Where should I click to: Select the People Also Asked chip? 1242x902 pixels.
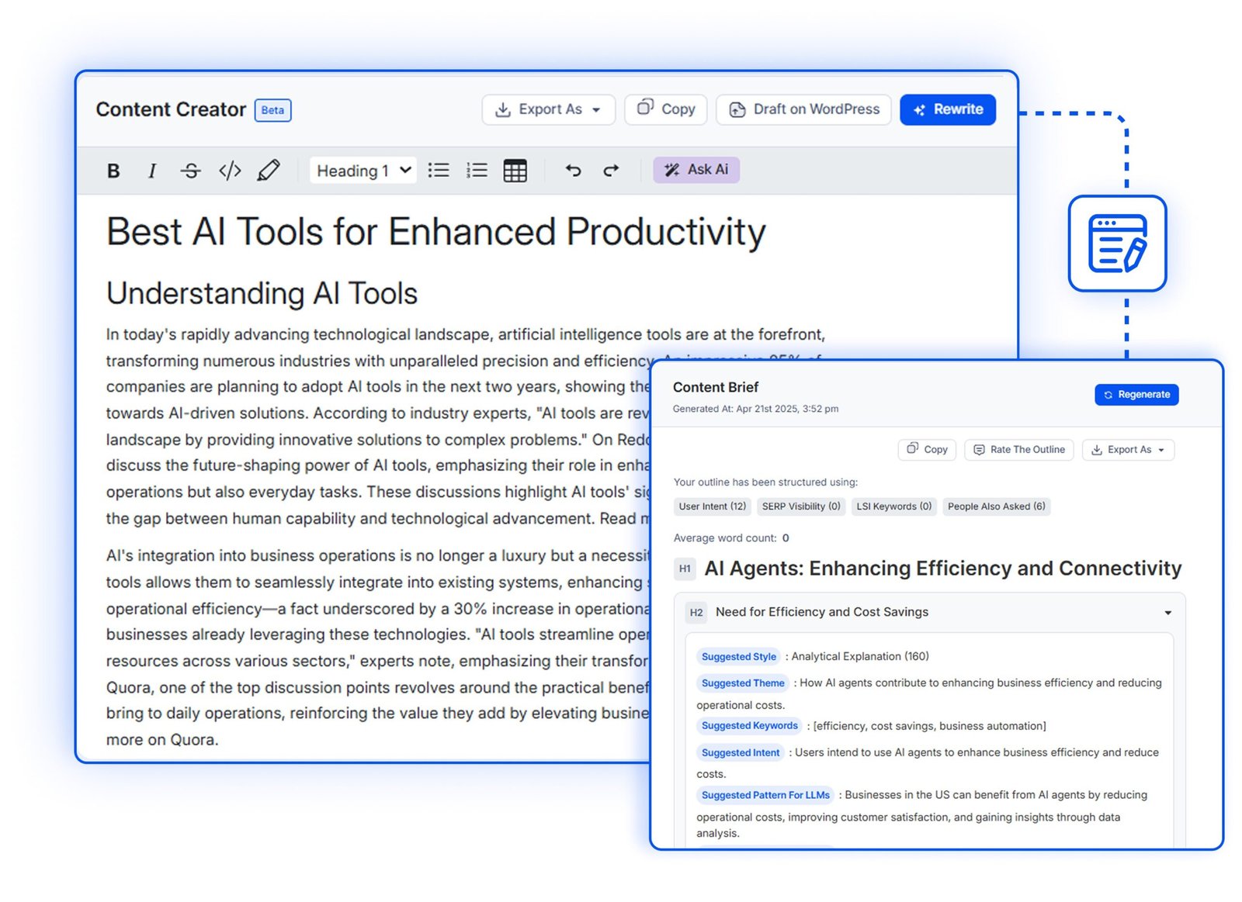[996, 506]
